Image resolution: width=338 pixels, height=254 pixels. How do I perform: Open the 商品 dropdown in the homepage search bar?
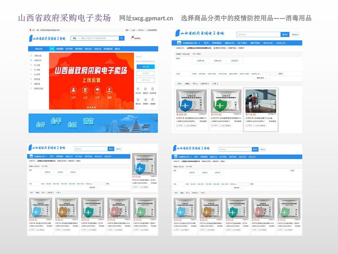[76, 38]
